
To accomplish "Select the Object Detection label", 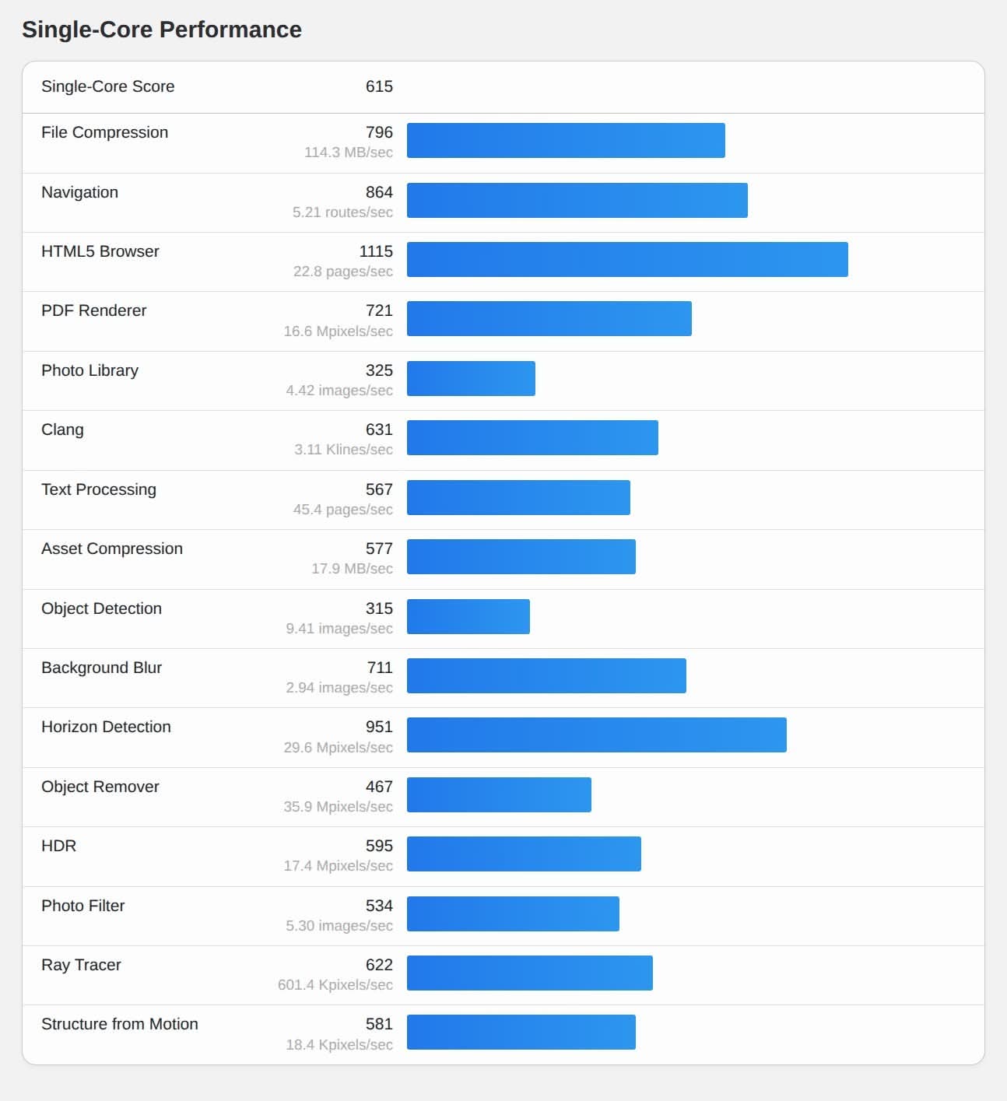I will click(101, 608).
